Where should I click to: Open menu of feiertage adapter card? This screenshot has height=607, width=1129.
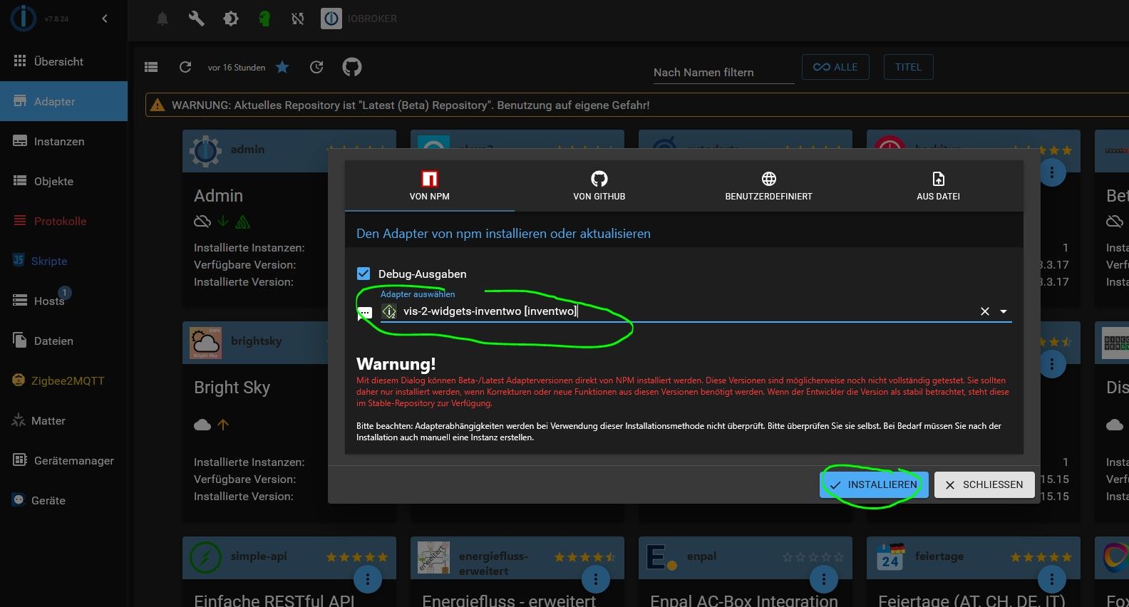1052,579
